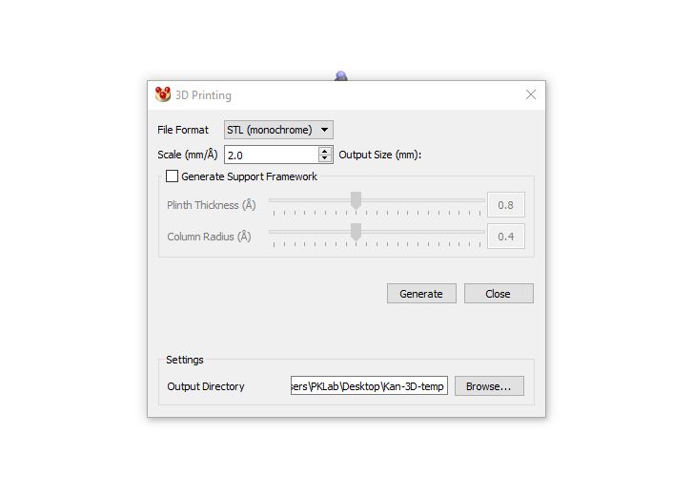
Task: Click the Column Radius slider handle
Action: 356,232
